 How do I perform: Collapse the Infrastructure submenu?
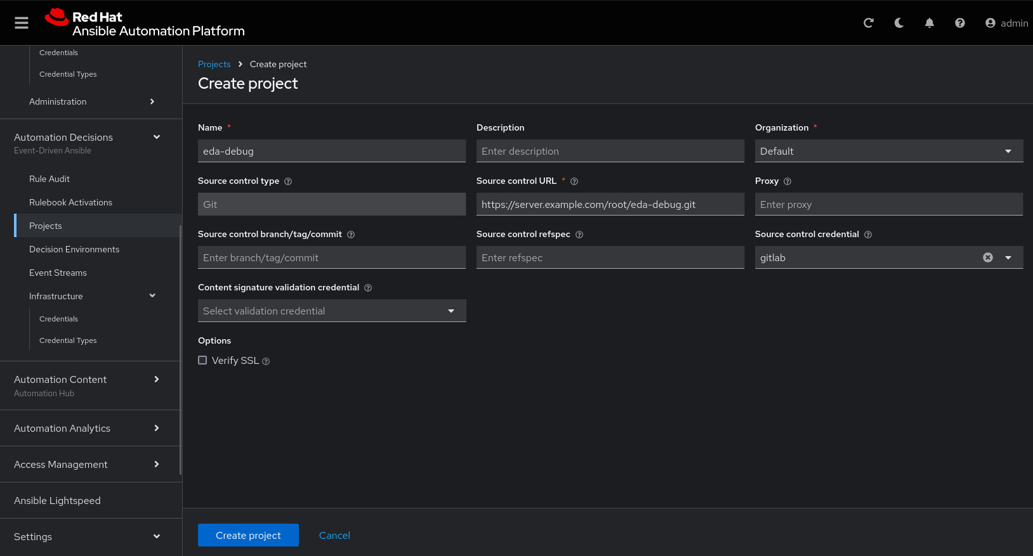tap(91, 296)
